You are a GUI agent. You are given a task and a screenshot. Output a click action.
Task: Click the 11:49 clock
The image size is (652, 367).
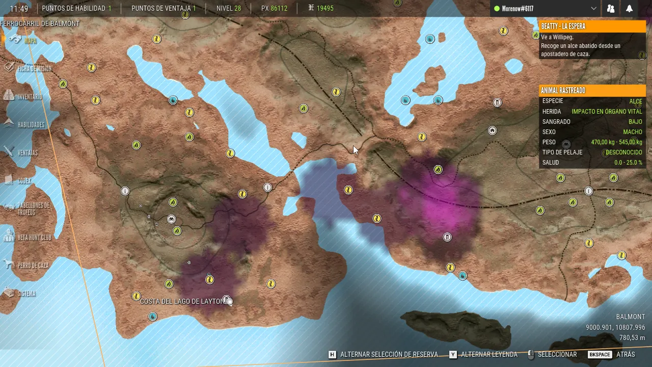tap(19, 9)
